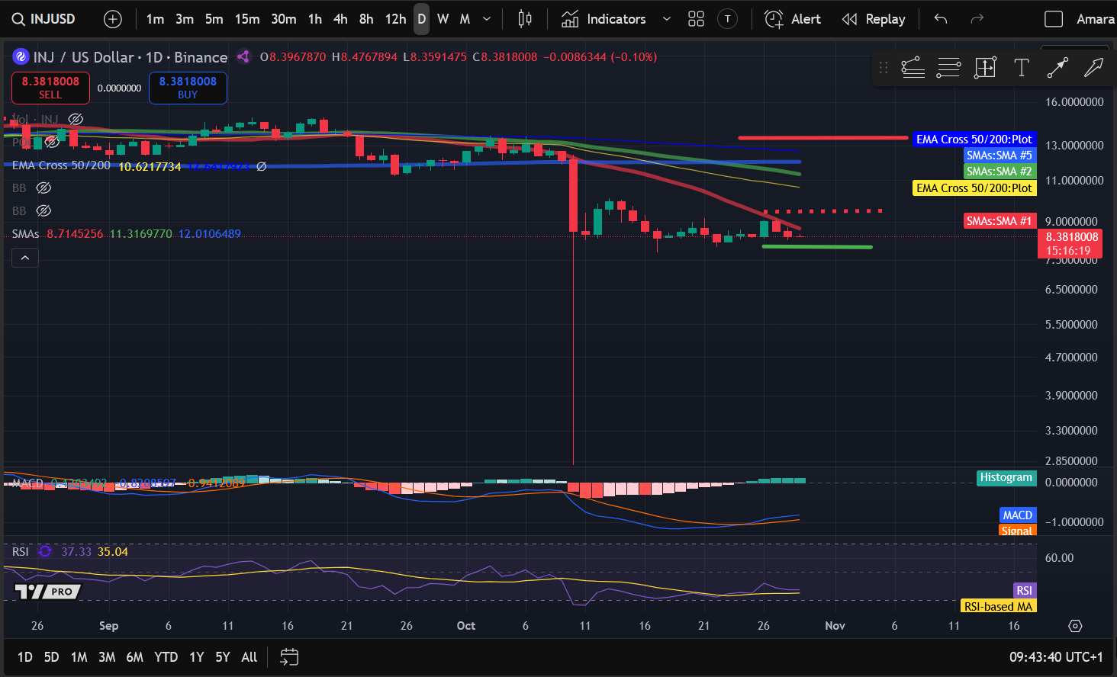The height and width of the screenshot is (677, 1117).
Task: Open the chevron beside Indicators
Action: pyautogui.click(x=667, y=18)
